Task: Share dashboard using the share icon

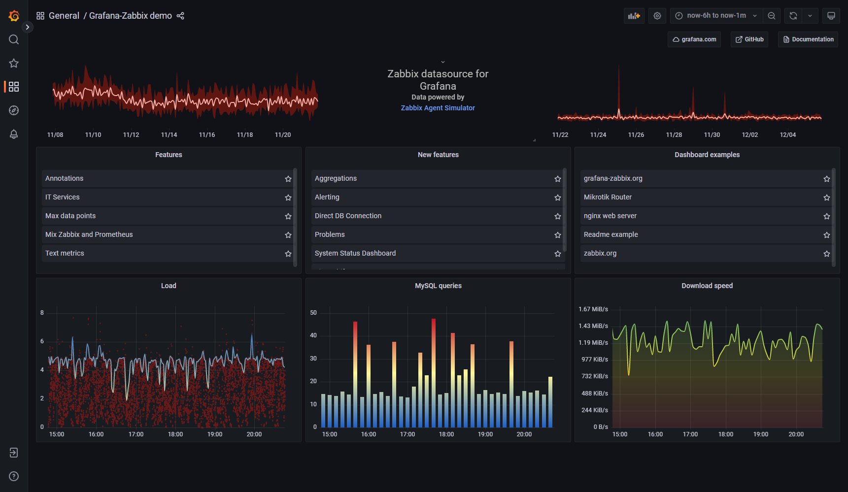Action: coord(180,16)
